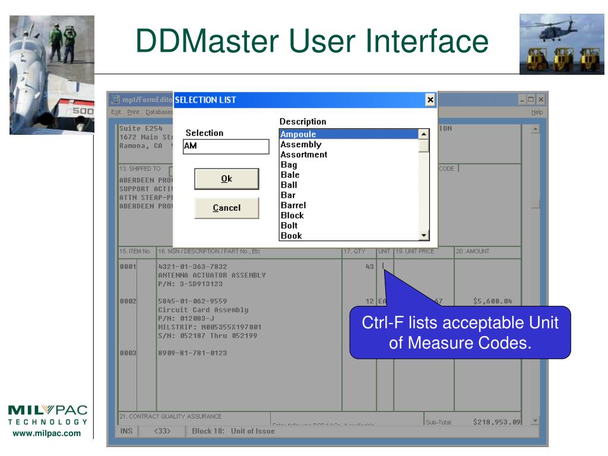
Task: Click quantity 43 in the QTY column
Action: 369,267
